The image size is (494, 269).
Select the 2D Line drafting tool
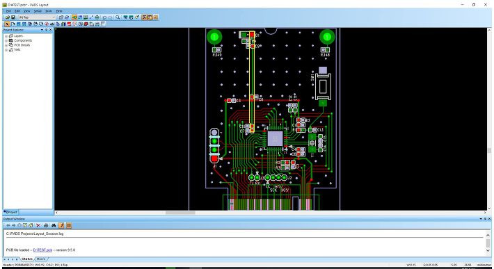[x=13, y=24]
